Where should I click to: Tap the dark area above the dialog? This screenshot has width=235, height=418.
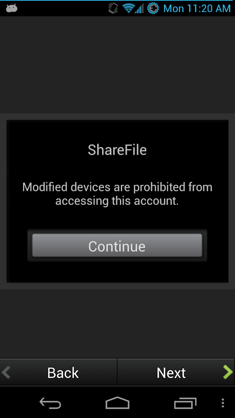pos(117,65)
